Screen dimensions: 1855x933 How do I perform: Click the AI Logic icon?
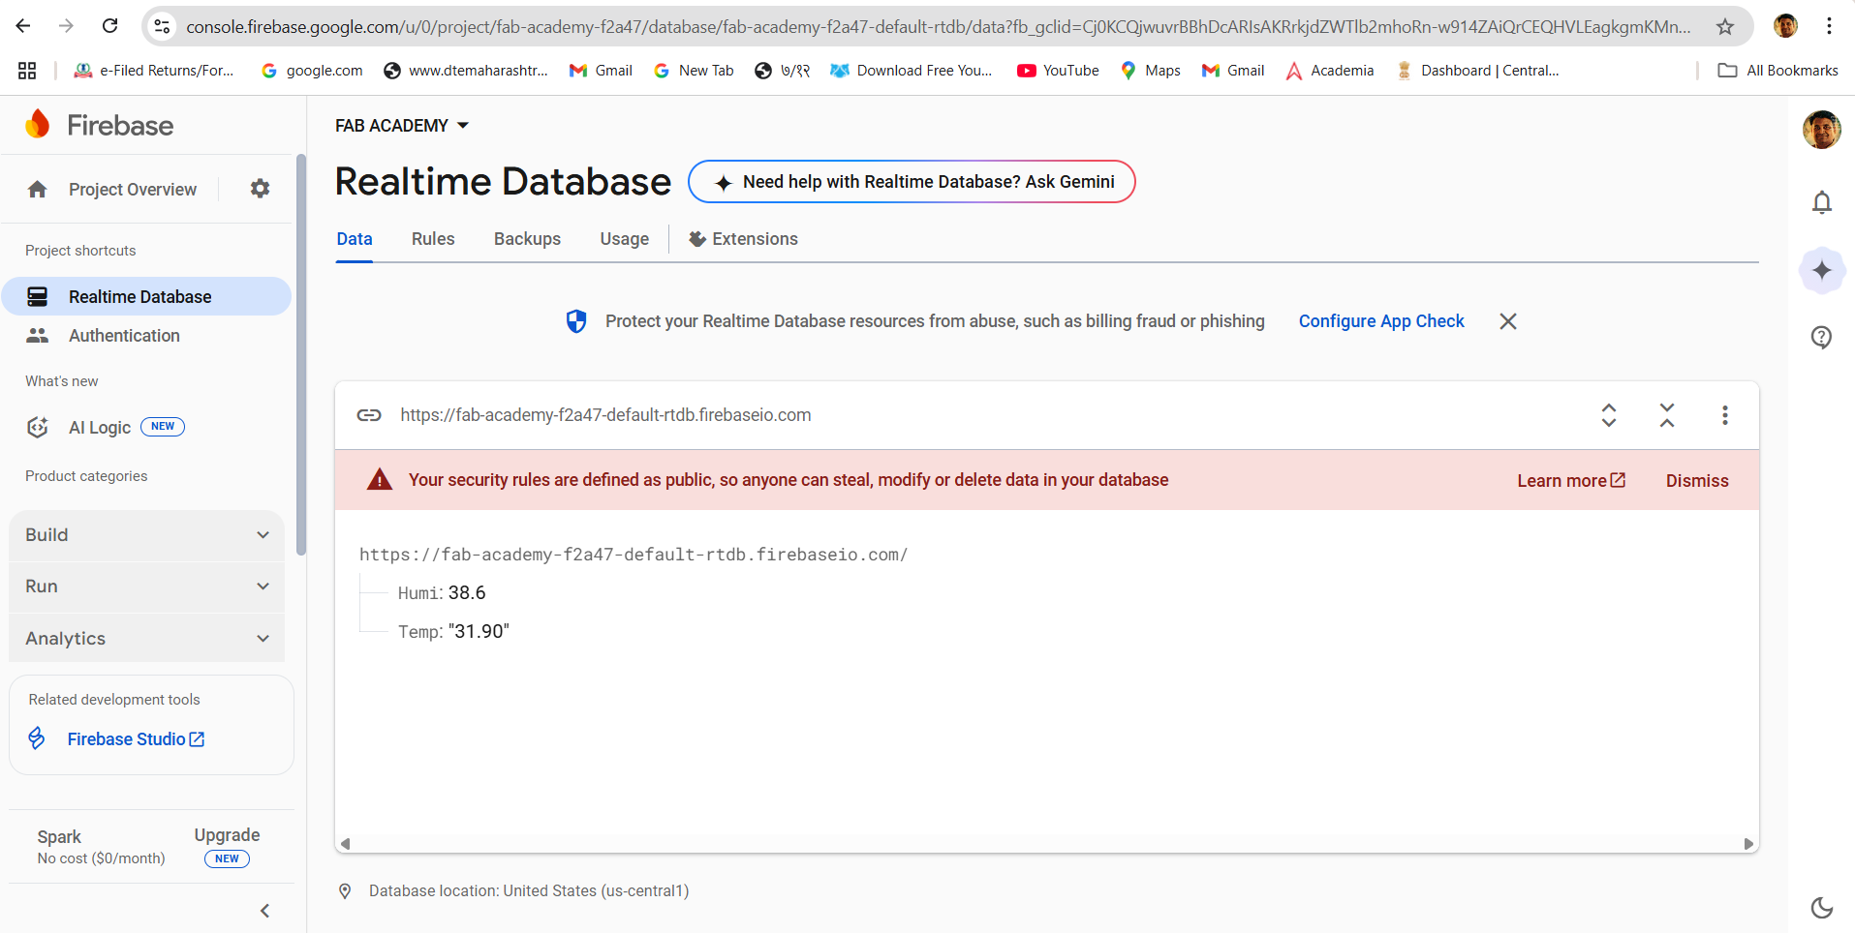38,427
